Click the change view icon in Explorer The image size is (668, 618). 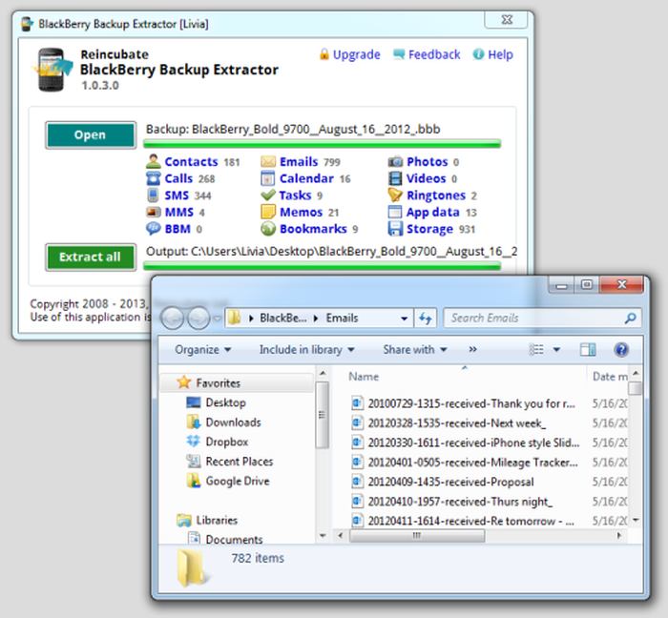pyautogui.click(x=536, y=349)
